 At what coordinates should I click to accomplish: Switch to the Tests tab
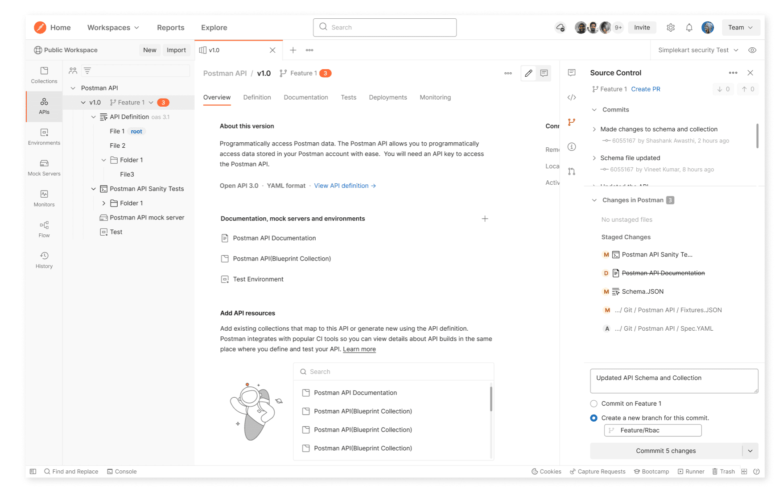pyautogui.click(x=349, y=97)
